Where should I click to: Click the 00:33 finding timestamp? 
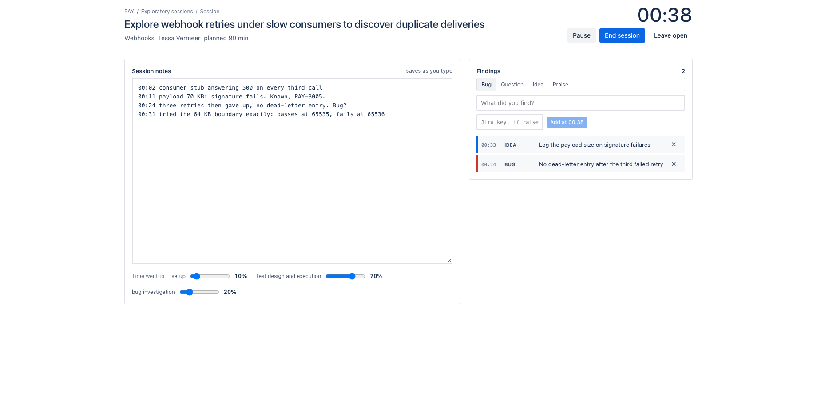pos(488,145)
